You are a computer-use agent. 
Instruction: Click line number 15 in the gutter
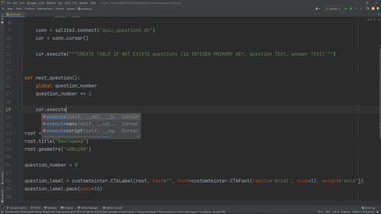click(x=8, y=78)
